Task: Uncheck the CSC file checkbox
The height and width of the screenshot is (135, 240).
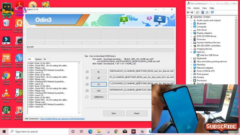Action: [x=87, y=91]
